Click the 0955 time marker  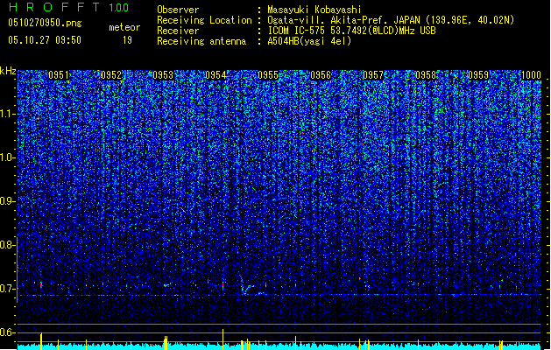tap(268, 75)
